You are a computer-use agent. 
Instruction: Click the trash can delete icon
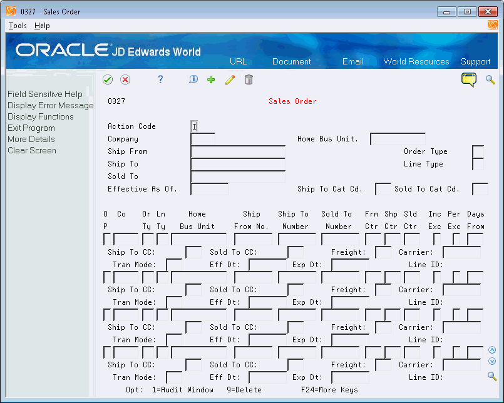click(x=249, y=79)
